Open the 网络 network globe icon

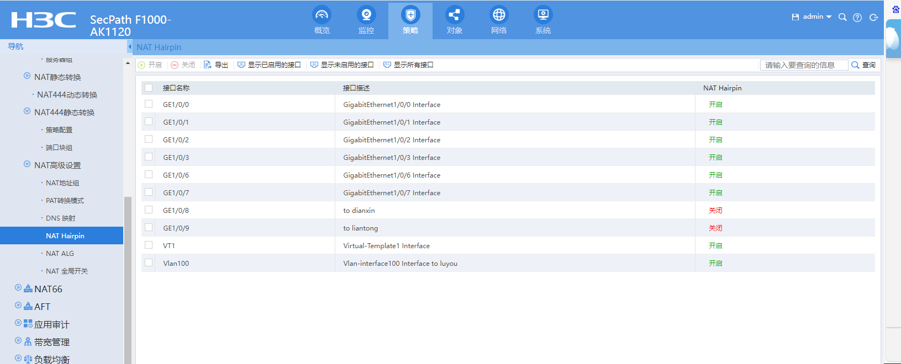(499, 15)
